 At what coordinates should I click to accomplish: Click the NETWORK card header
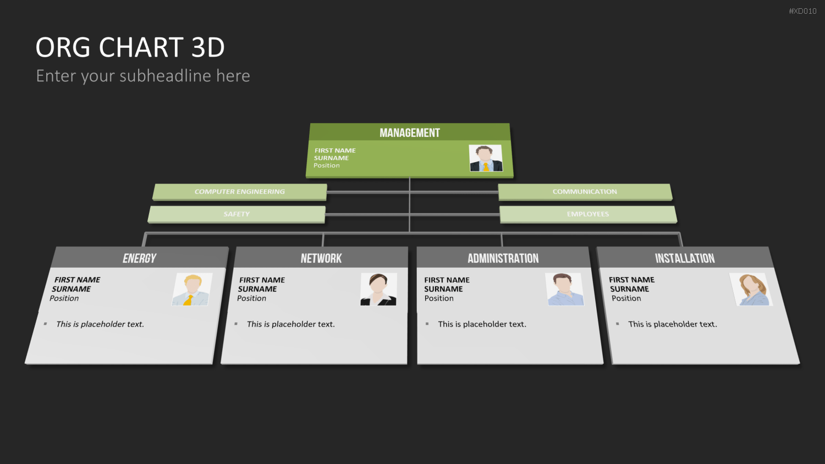click(x=321, y=258)
